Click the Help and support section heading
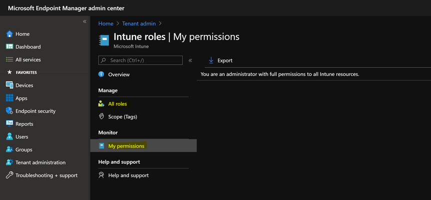This screenshot has height=200, width=431. [119, 162]
